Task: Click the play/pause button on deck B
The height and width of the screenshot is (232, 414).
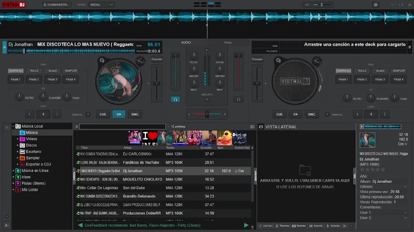Action: 296,114
